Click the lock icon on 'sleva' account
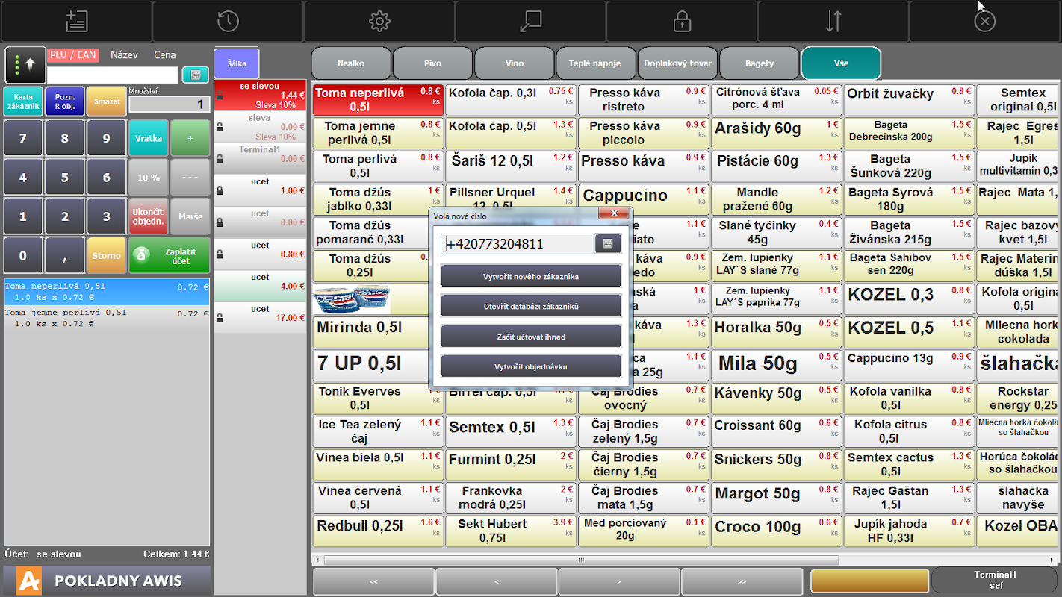This screenshot has width=1062, height=597. point(220,128)
